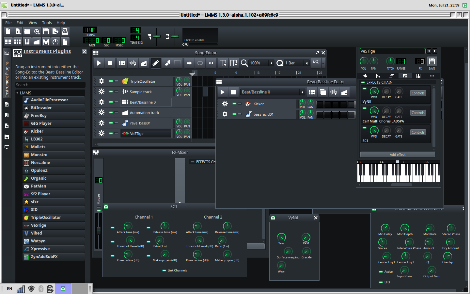
Task: Select edit/selection mode in Song-Editor
Action: click(x=177, y=63)
